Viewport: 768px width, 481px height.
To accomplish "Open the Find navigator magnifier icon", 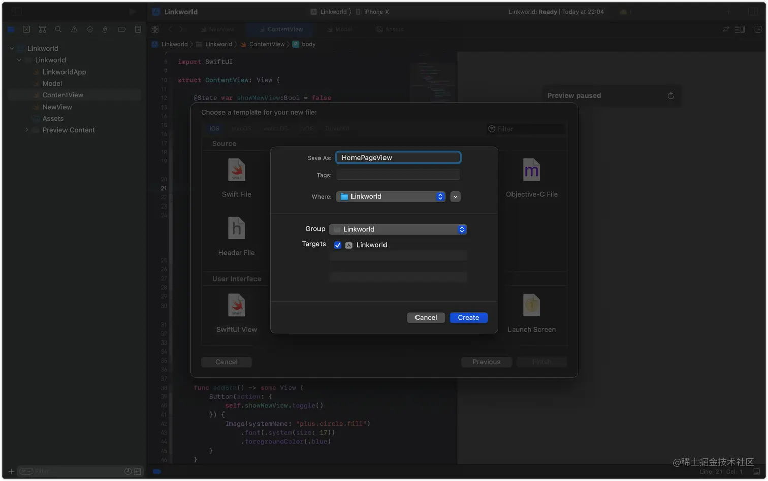I will tap(58, 29).
